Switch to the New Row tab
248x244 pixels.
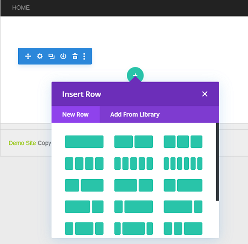pos(76,114)
